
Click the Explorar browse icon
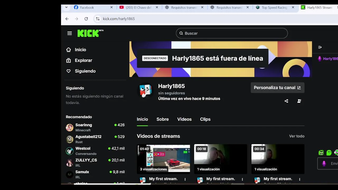click(69, 60)
